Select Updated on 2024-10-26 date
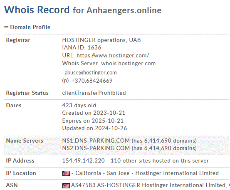230x190 pixels. pyautogui.click(x=94, y=128)
